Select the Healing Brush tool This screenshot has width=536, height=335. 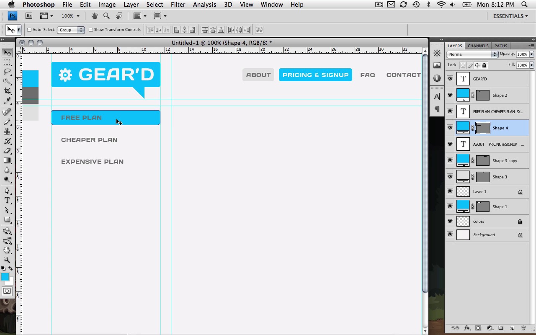pyautogui.click(x=7, y=112)
